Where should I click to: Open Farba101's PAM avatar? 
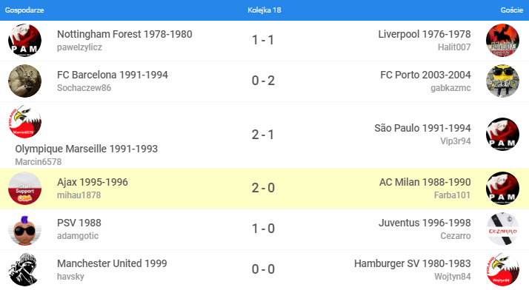[x=502, y=189]
